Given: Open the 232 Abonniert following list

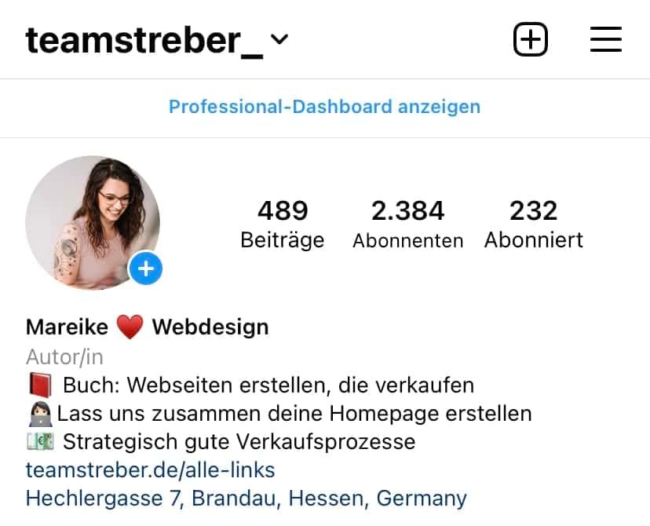Looking at the screenshot, I should (534, 225).
